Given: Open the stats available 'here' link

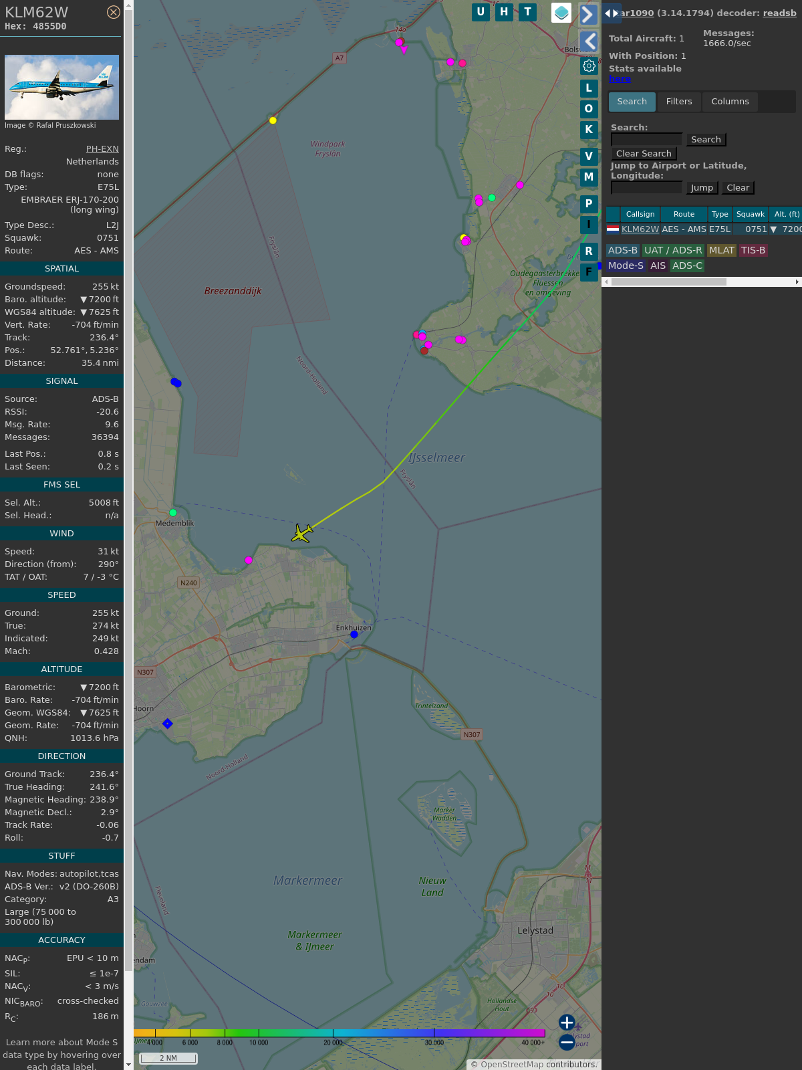Looking at the screenshot, I should (620, 79).
